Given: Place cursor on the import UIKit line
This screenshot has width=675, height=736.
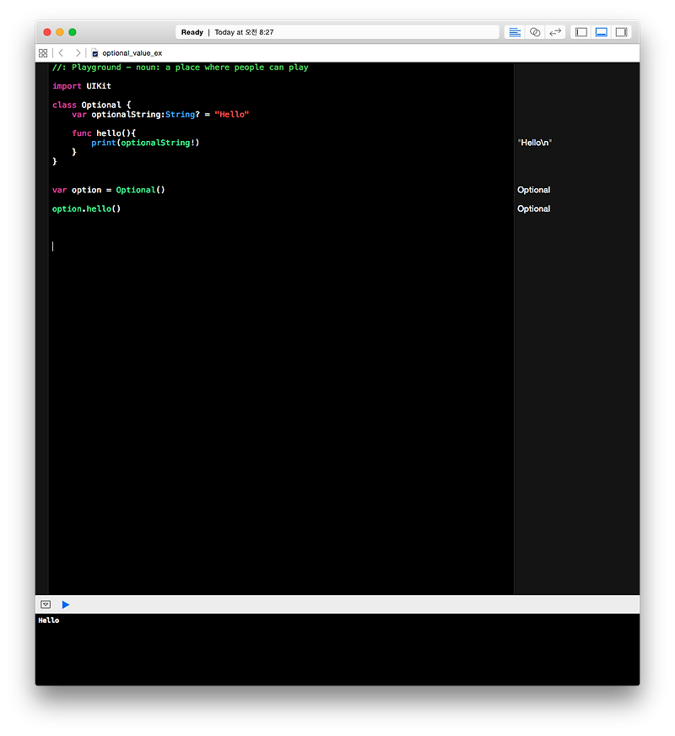Looking at the screenshot, I should pos(83,85).
